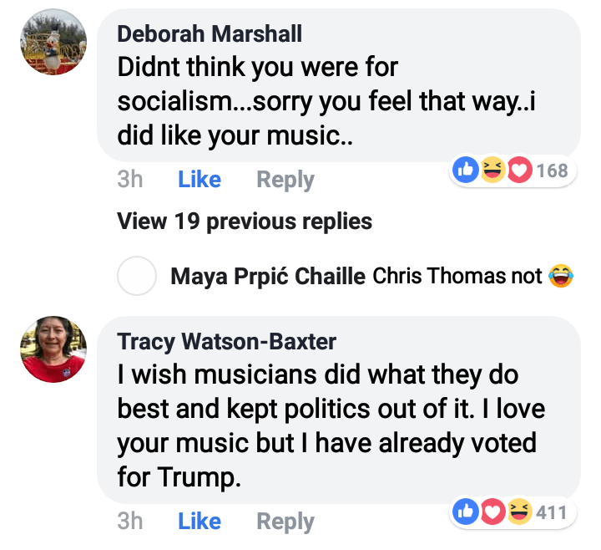This screenshot has width=601, height=550.
Task: Click the heart reaction icon on Tracy's comment
Action: (492, 512)
